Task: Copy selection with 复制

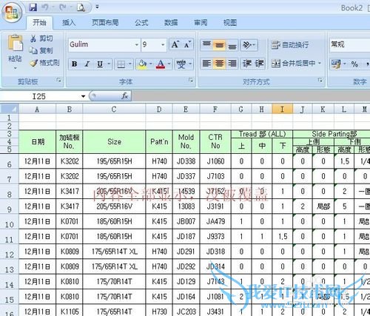Action: (x=41, y=50)
